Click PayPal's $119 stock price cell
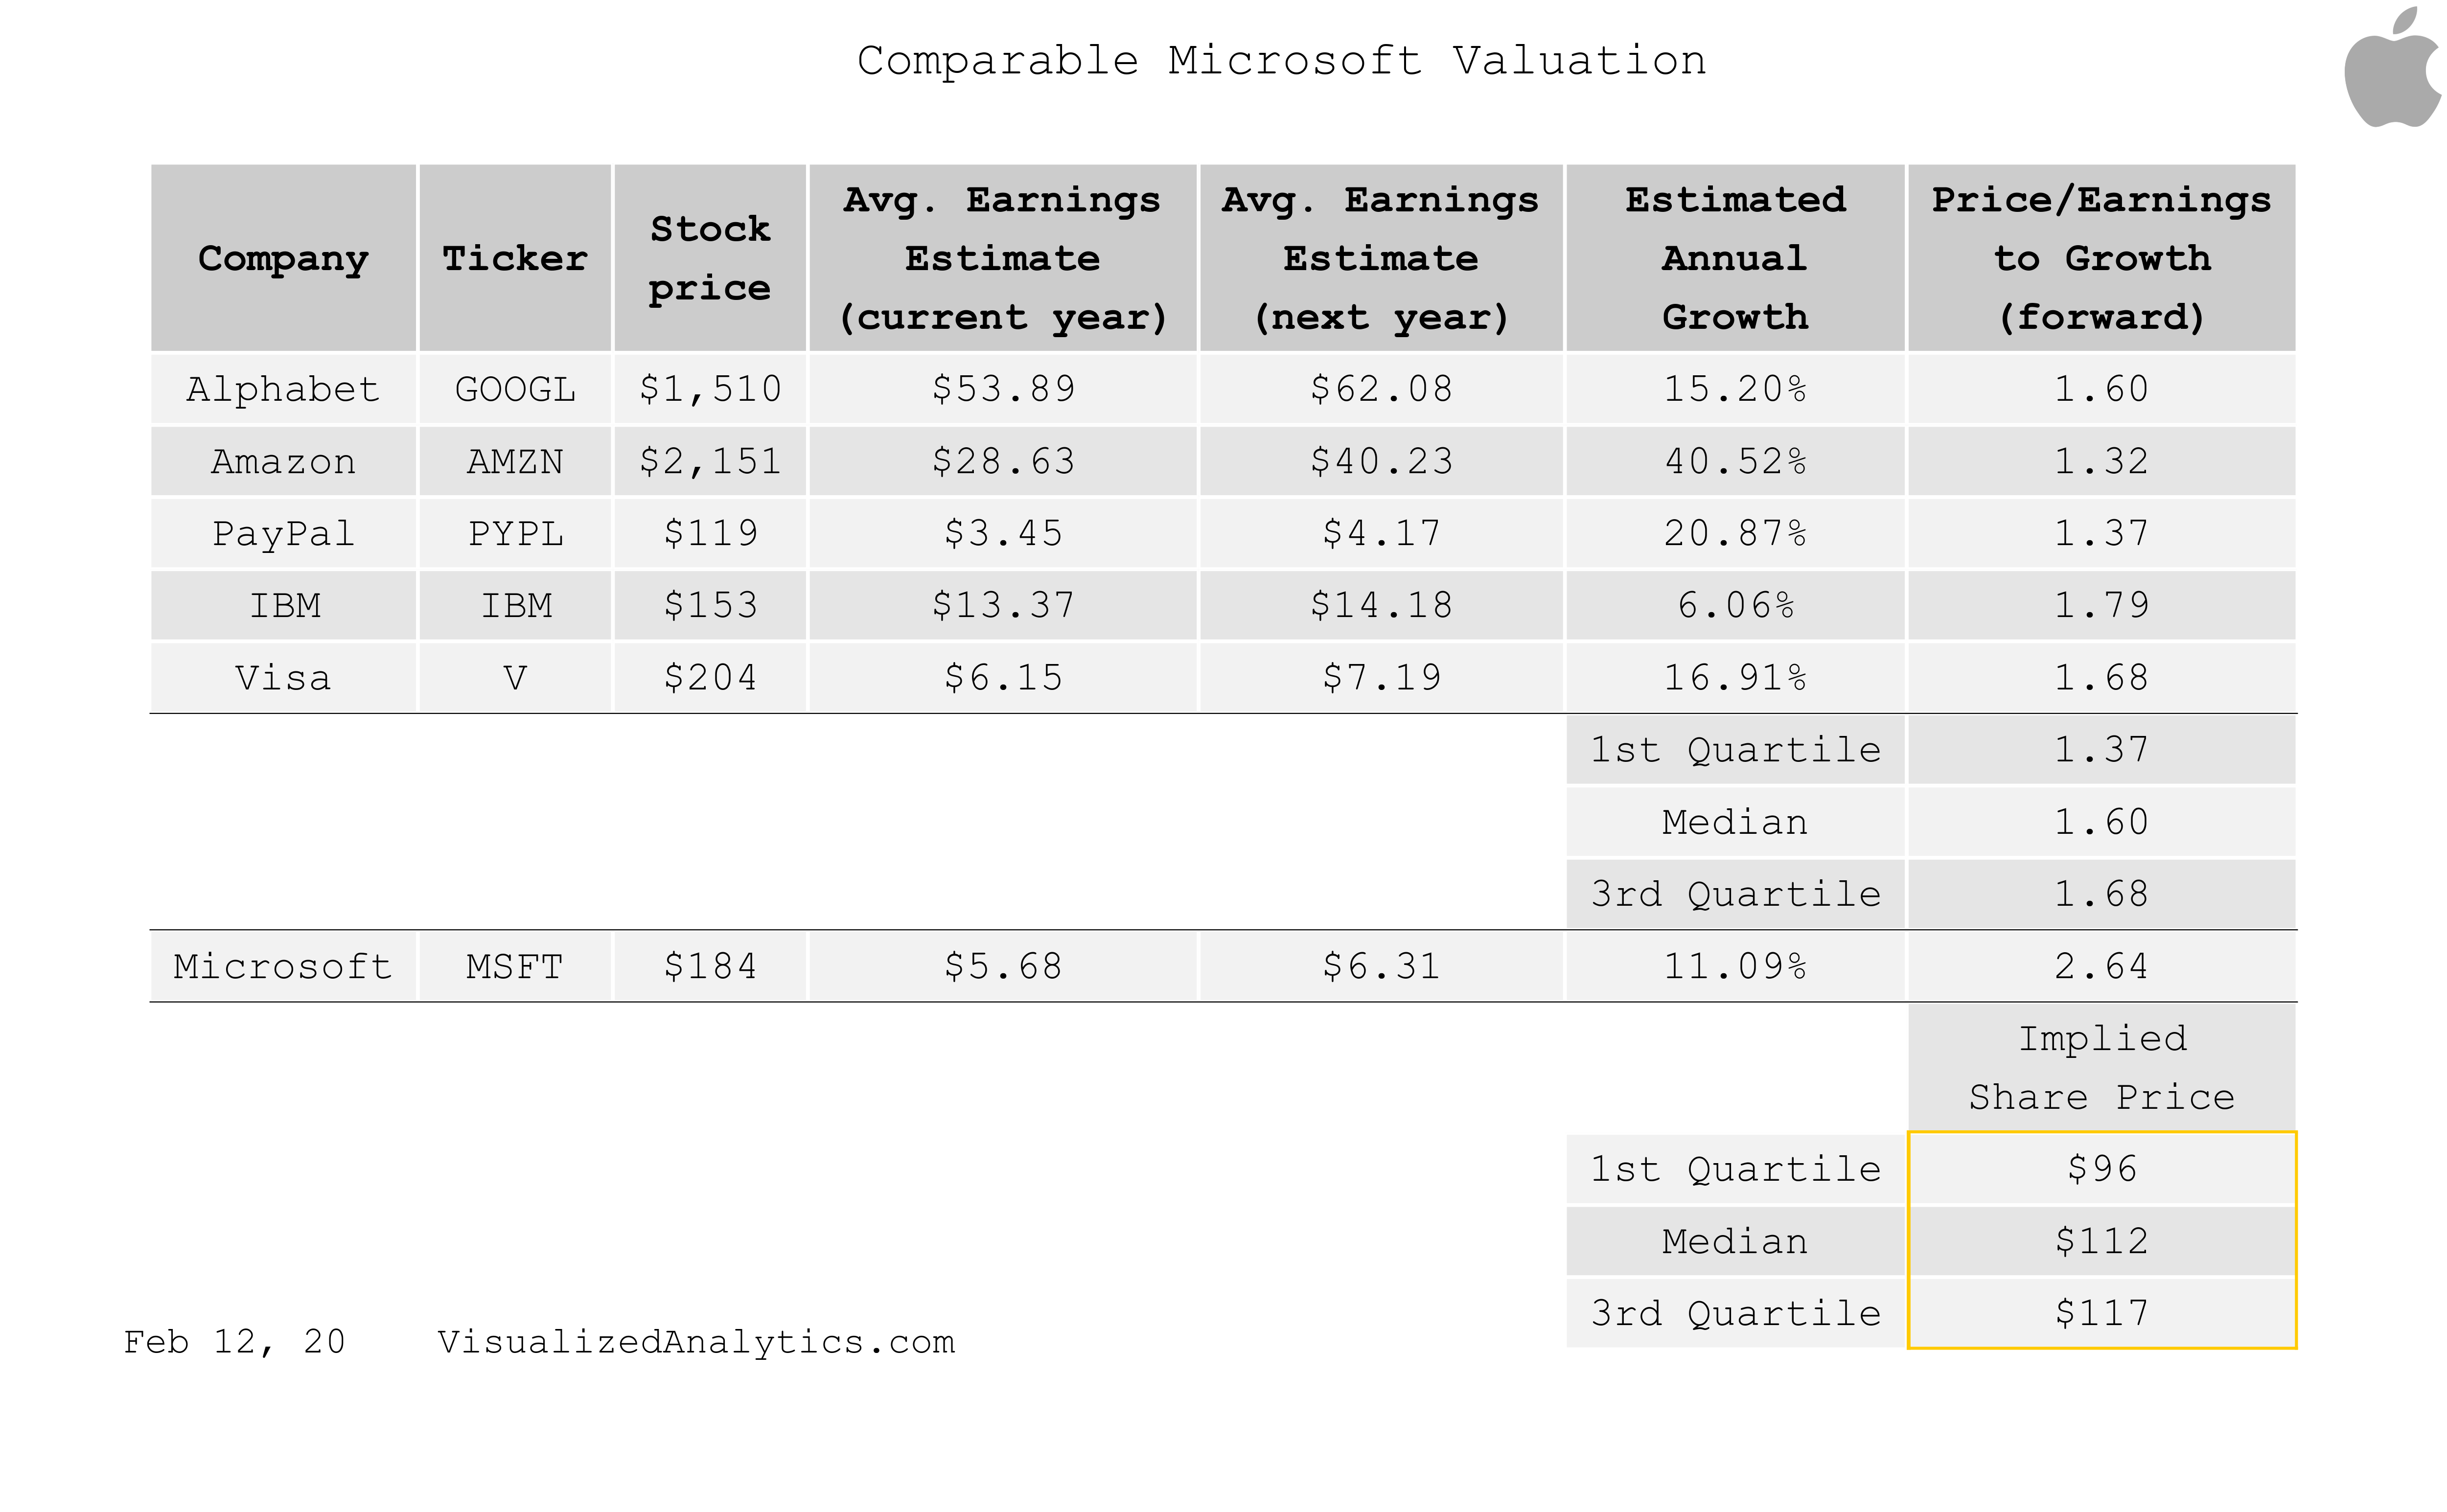 click(710, 534)
